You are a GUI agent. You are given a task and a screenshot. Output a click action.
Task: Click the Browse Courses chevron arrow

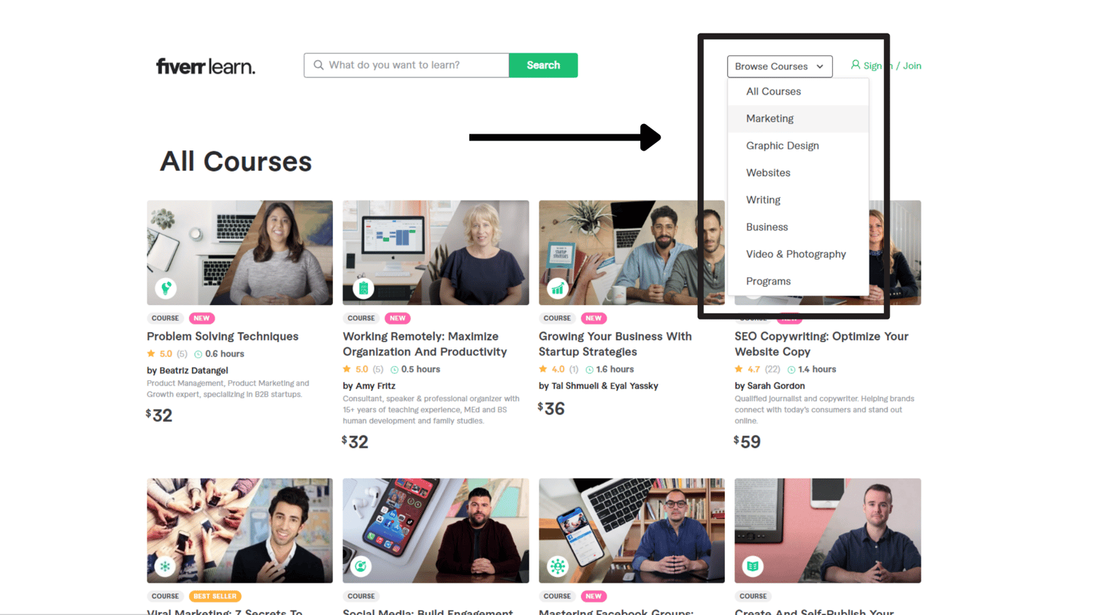(x=820, y=66)
